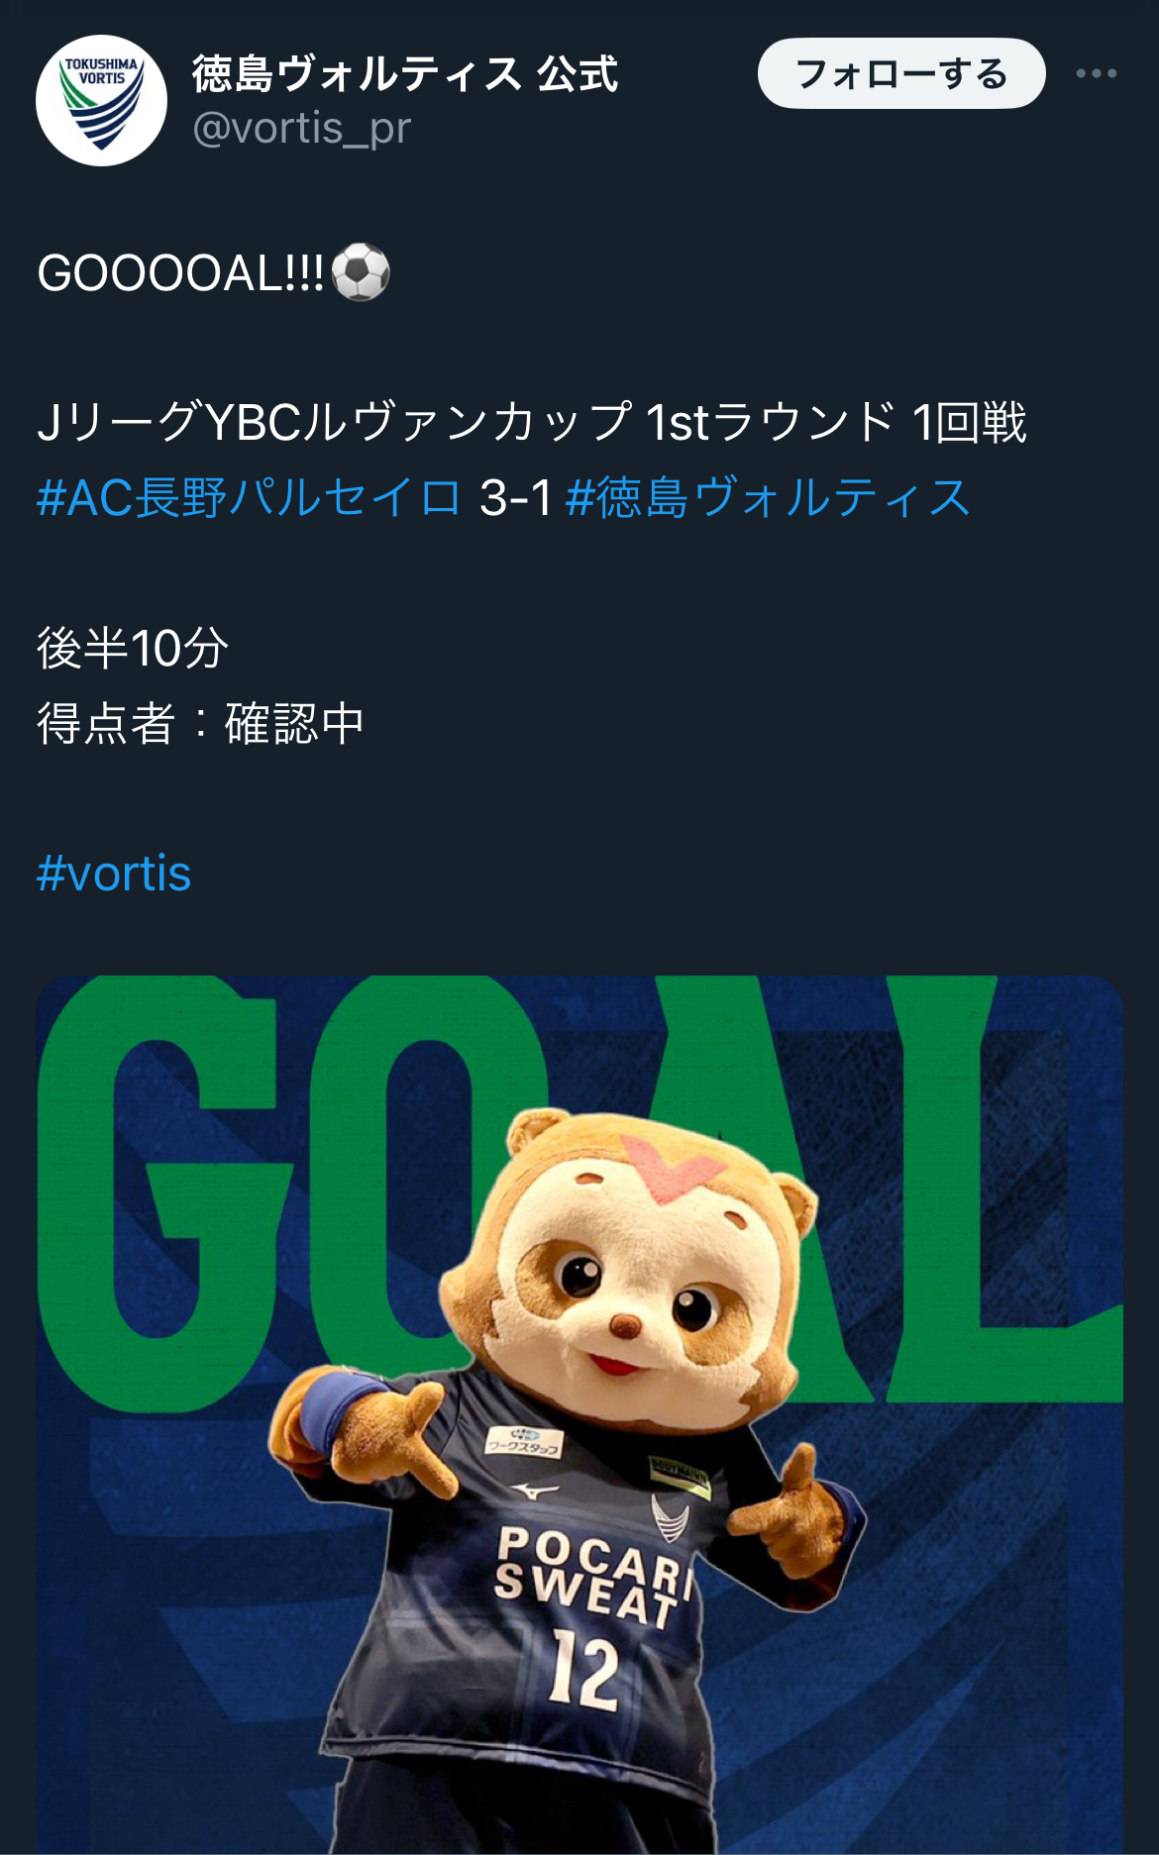Tap the GOOOOAL!!! tweet text

click(181, 273)
